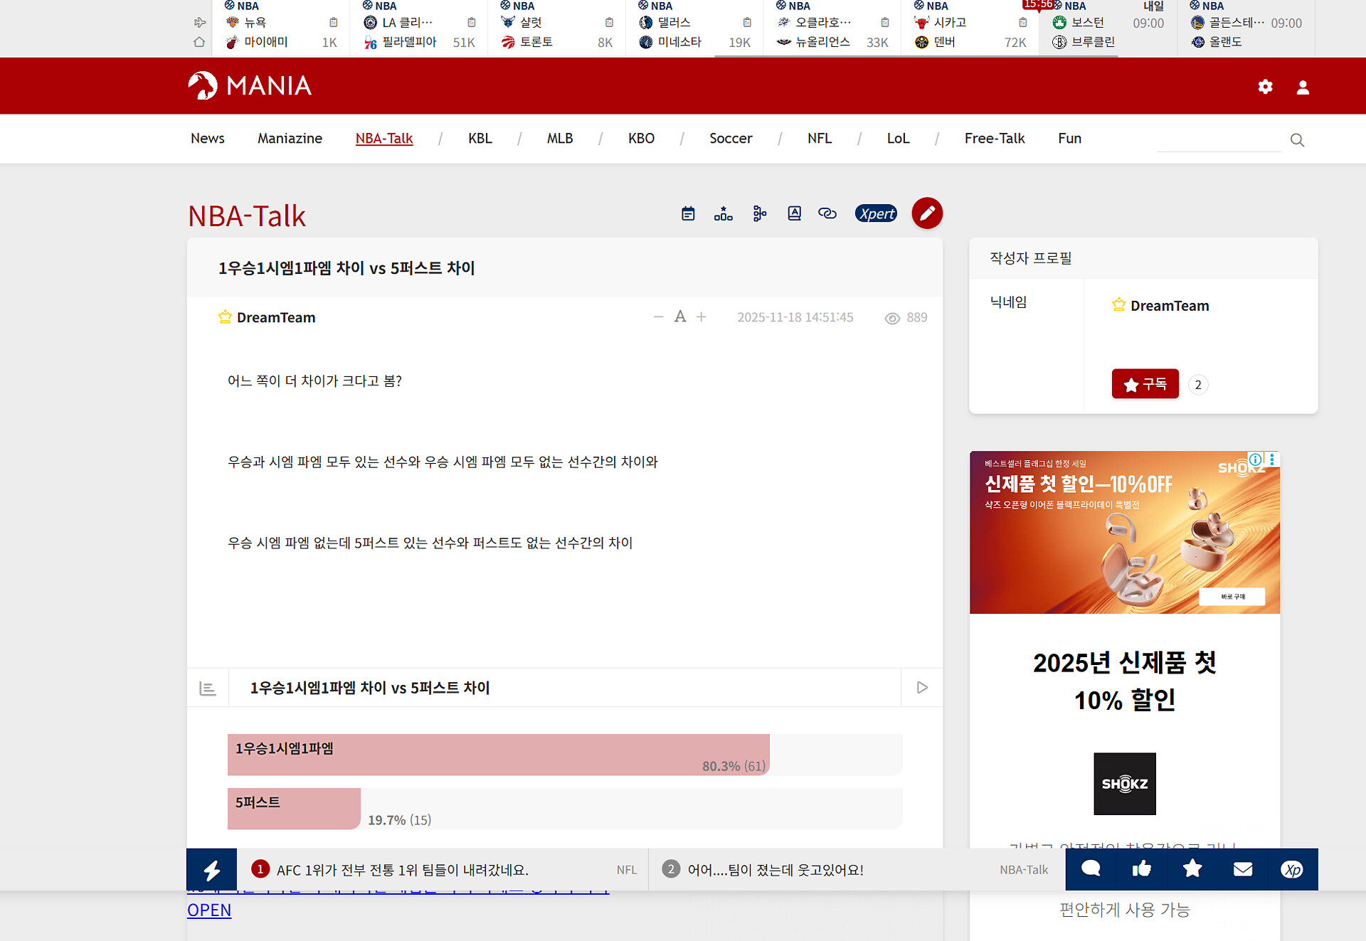
Task: Click the OPEN link at bottom
Action: pyautogui.click(x=209, y=910)
